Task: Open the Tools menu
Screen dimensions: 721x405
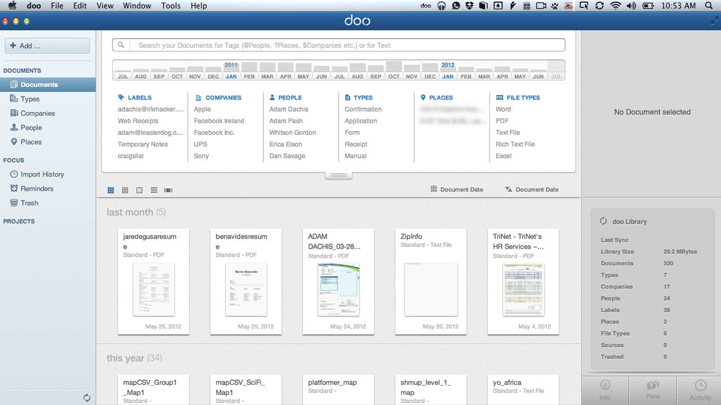Action: tap(171, 6)
